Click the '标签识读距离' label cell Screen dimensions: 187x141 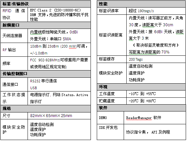112,35
